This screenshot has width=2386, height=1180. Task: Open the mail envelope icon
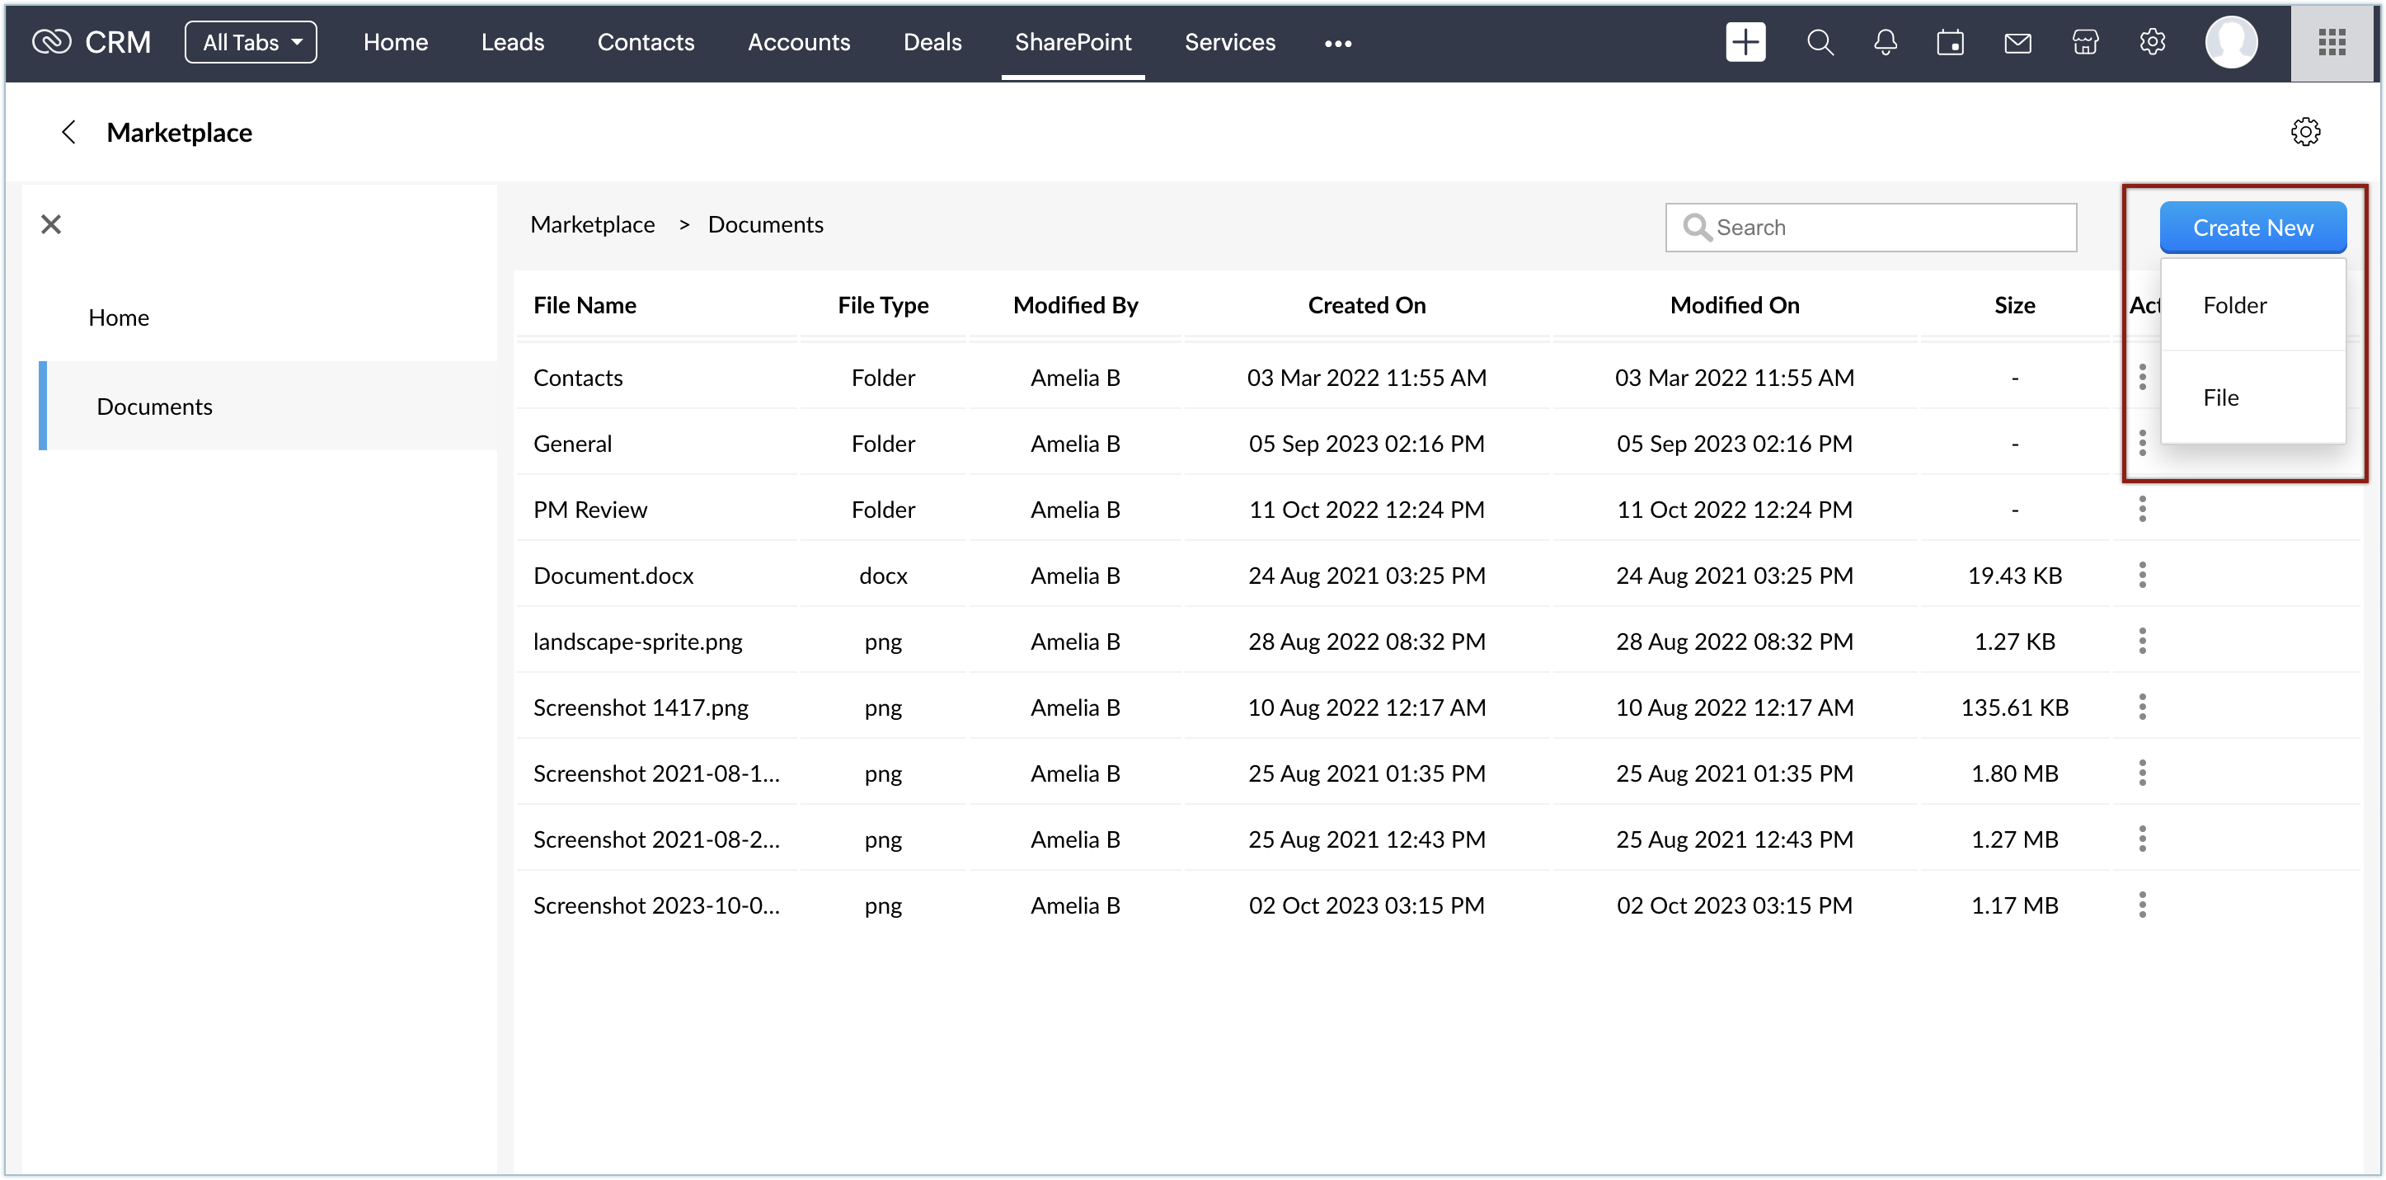click(x=2017, y=43)
